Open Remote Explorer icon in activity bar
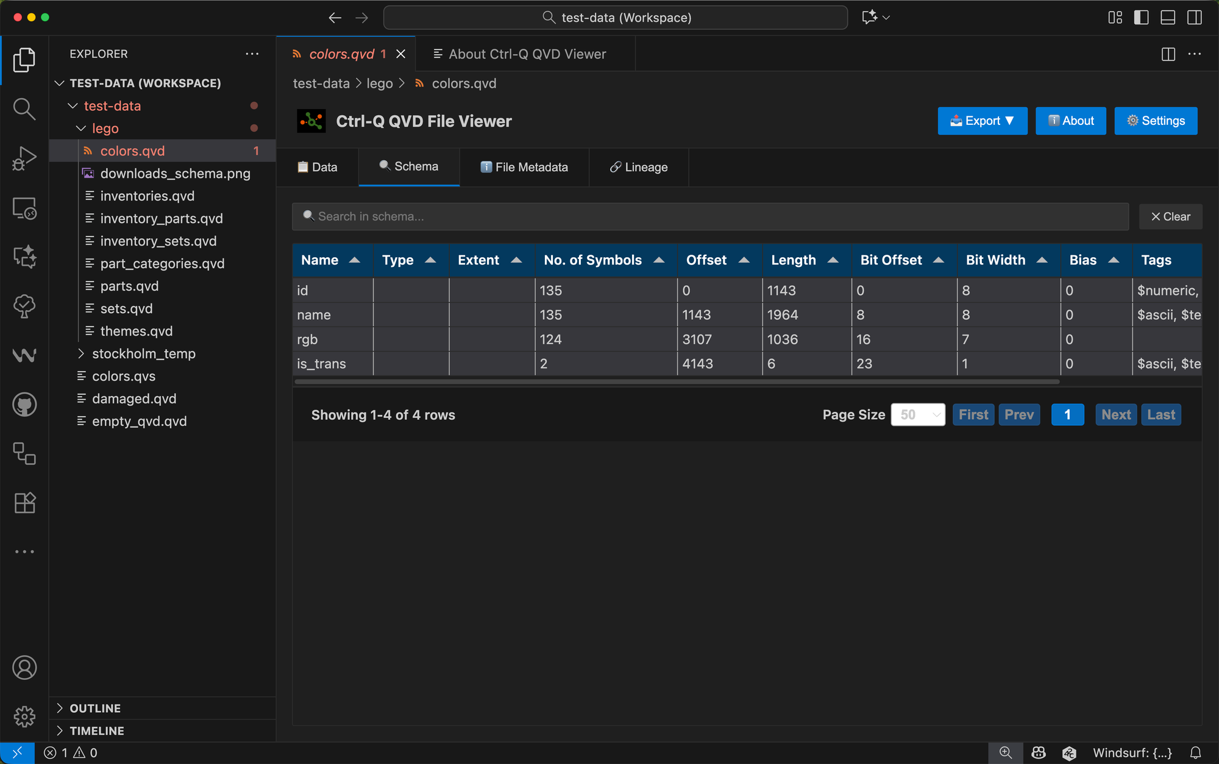 24,208
